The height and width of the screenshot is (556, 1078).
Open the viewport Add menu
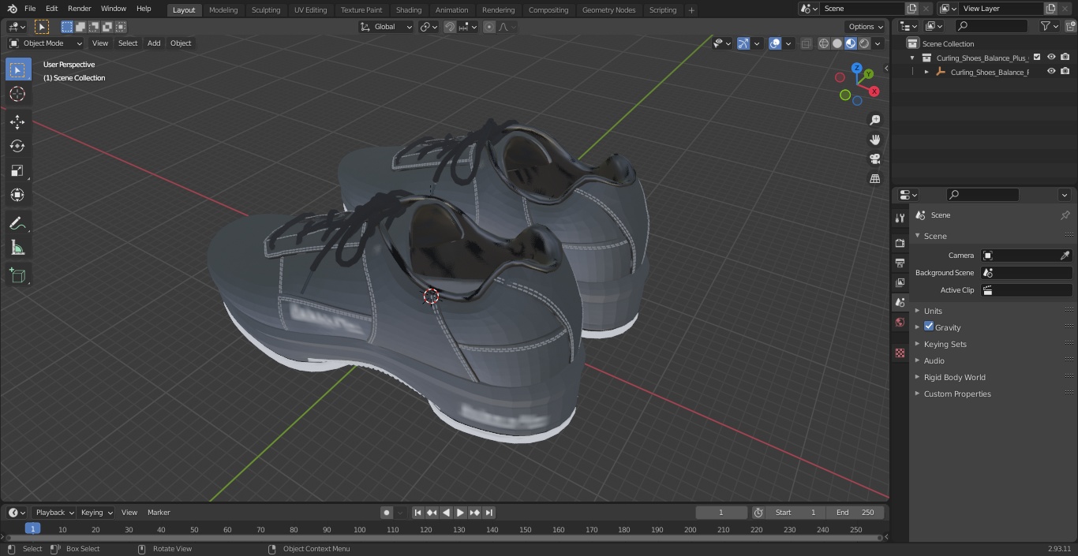tap(154, 43)
